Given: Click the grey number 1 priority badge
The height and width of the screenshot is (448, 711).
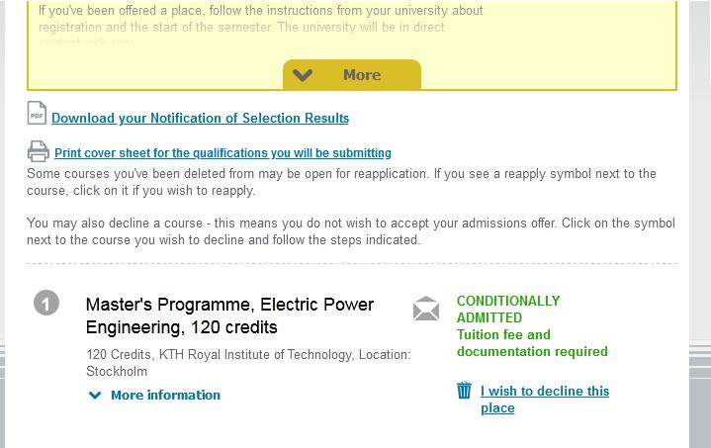Looking at the screenshot, I should point(46,303).
